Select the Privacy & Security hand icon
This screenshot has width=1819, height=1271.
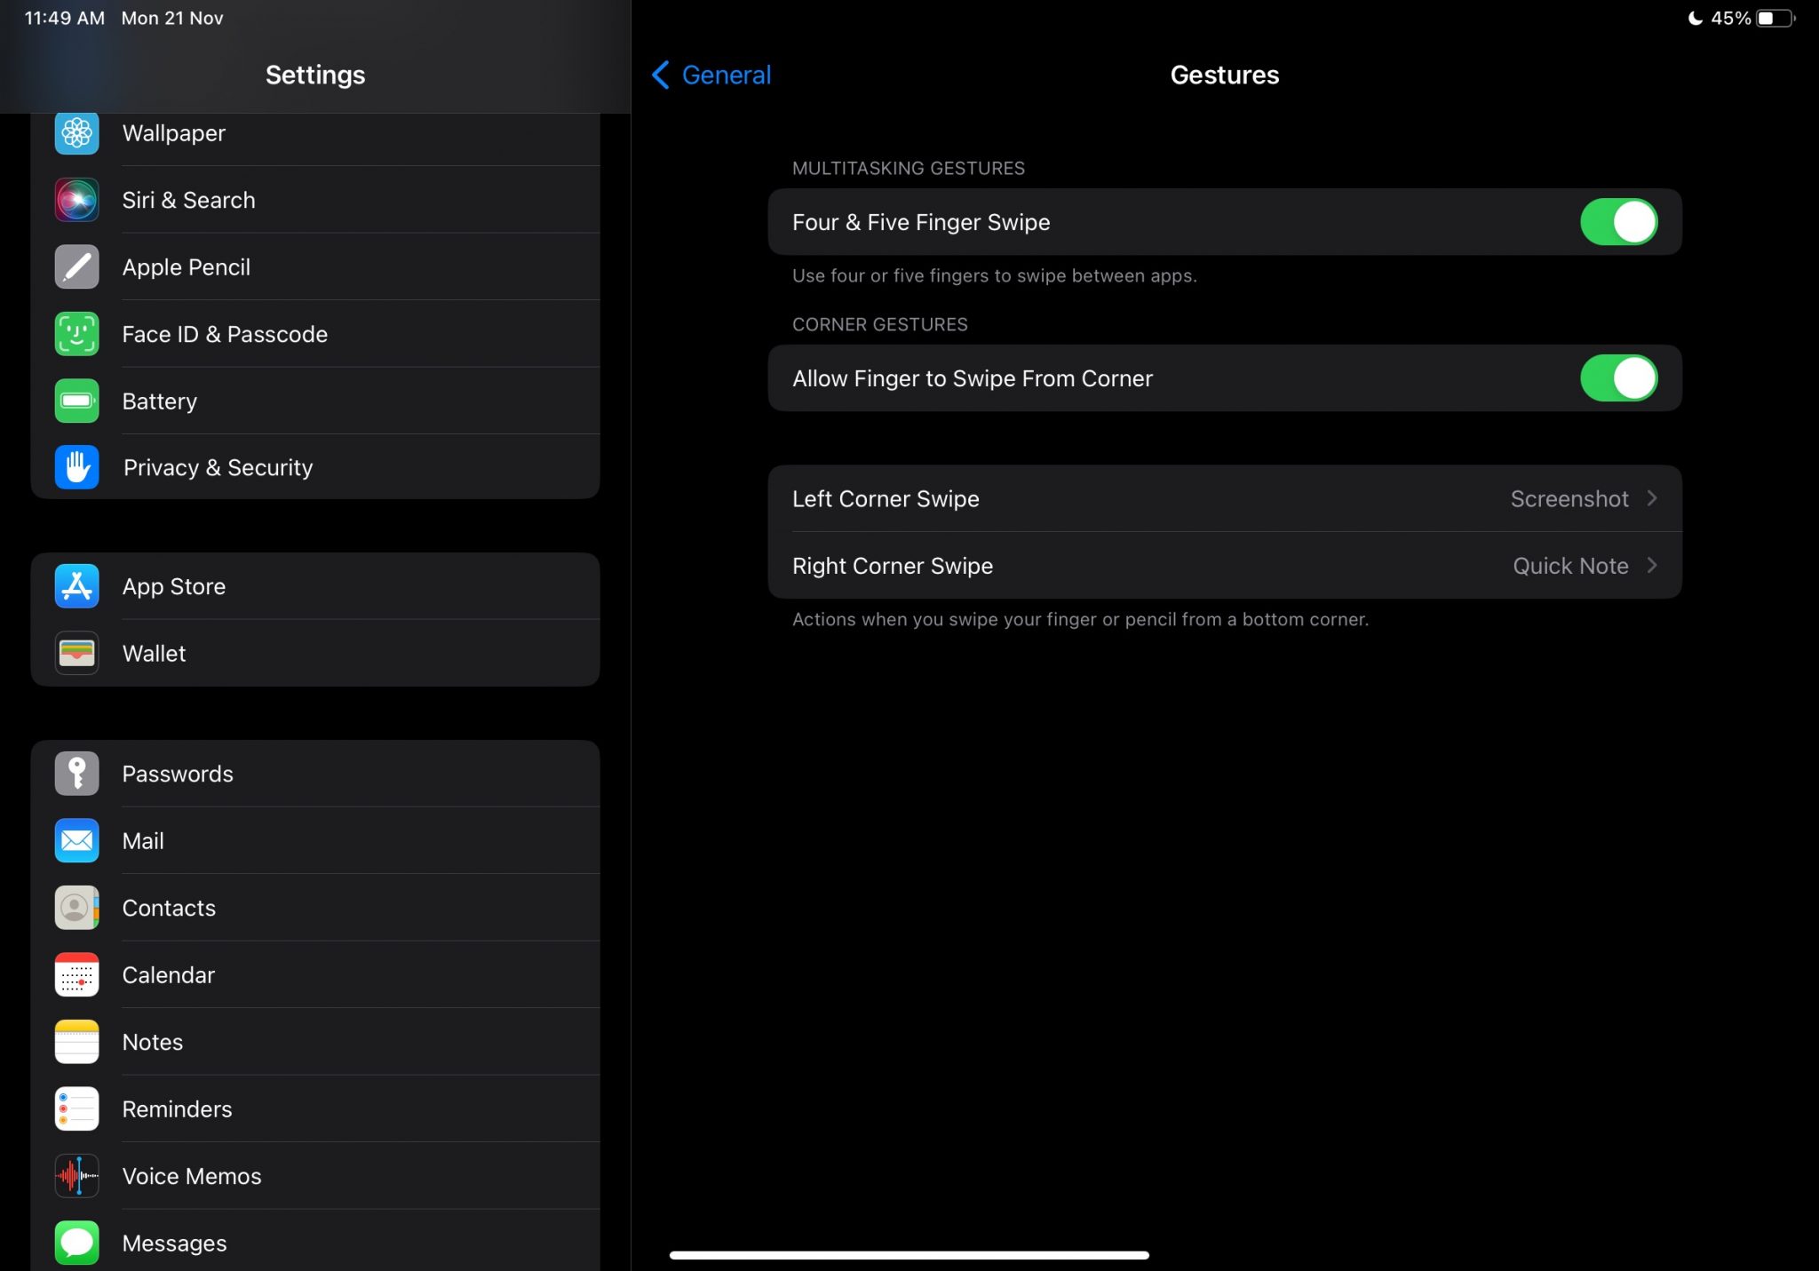pyautogui.click(x=76, y=467)
